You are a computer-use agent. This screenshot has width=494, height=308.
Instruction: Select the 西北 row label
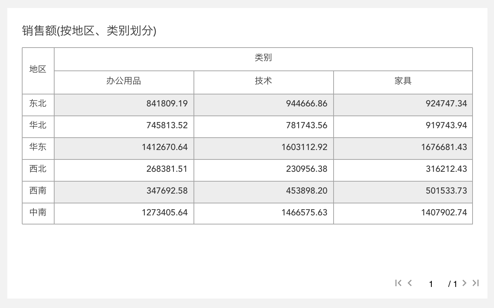tap(38, 169)
